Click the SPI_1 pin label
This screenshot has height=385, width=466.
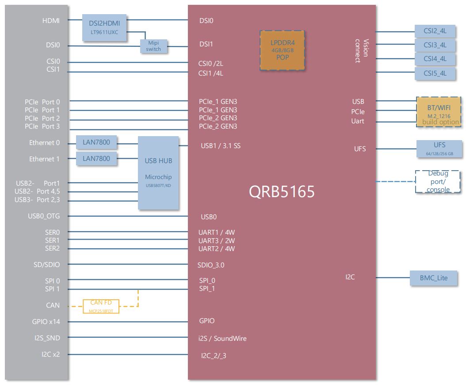coord(207,289)
